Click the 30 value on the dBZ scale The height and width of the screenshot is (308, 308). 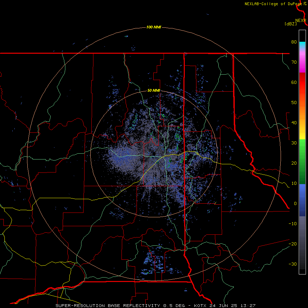(294, 143)
